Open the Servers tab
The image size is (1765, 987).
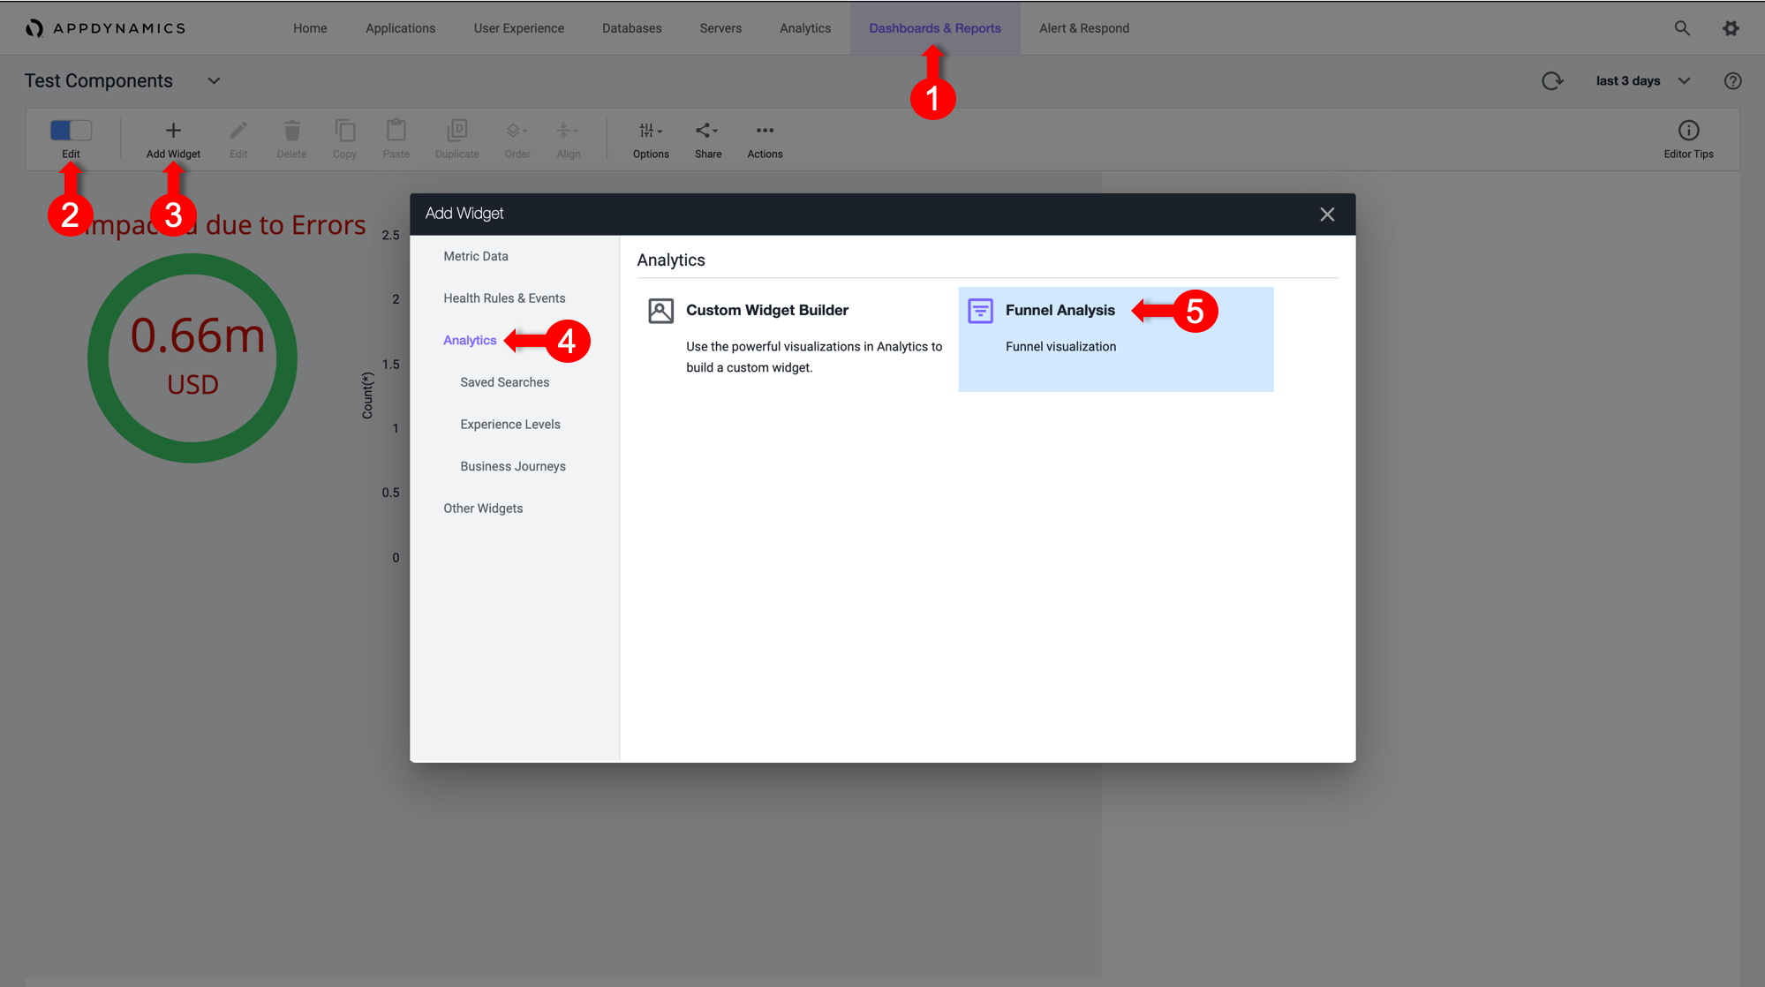pyautogui.click(x=720, y=28)
